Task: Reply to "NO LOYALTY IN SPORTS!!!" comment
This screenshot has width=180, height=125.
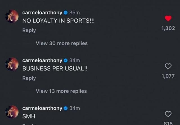Action: click(29, 30)
